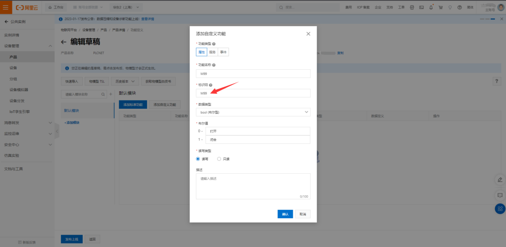
Task: Choose 属性 as the function type
Action: 201,52
